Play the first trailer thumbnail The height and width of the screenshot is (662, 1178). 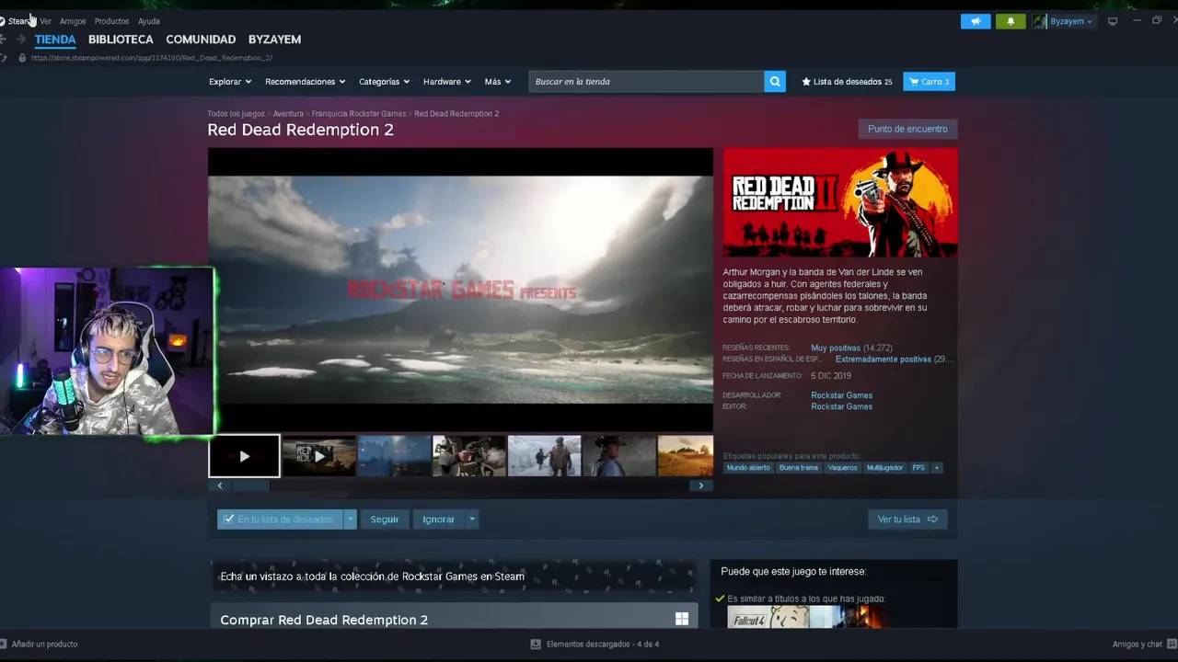coord(244,456)
